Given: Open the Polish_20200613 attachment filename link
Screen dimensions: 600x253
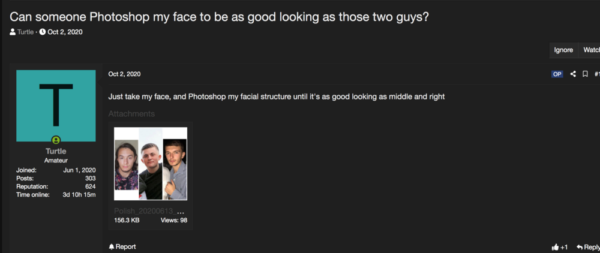Looking at the screenshot, I should click(x=149, y=211).
